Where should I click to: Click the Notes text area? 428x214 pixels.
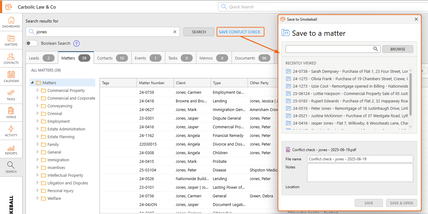(x=360, y=173)
